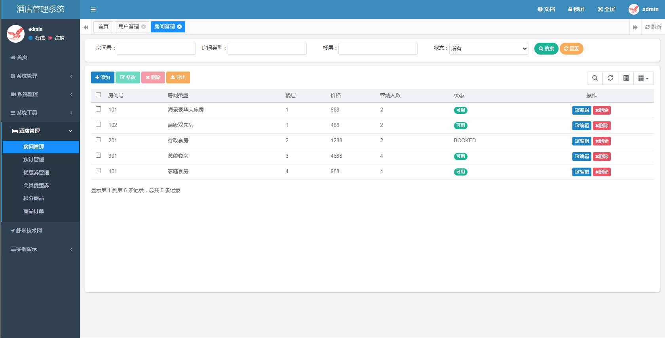
Task: Open the 文档 help link
Action: (546, 9)
